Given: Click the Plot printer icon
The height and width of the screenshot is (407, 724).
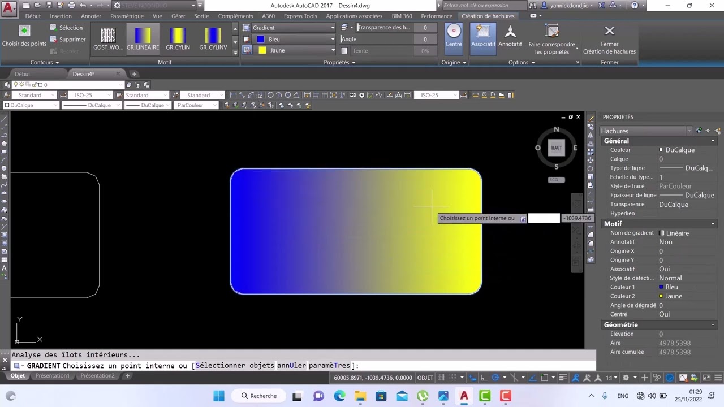Looking at the screenshot, I should [x=71, y=5].
